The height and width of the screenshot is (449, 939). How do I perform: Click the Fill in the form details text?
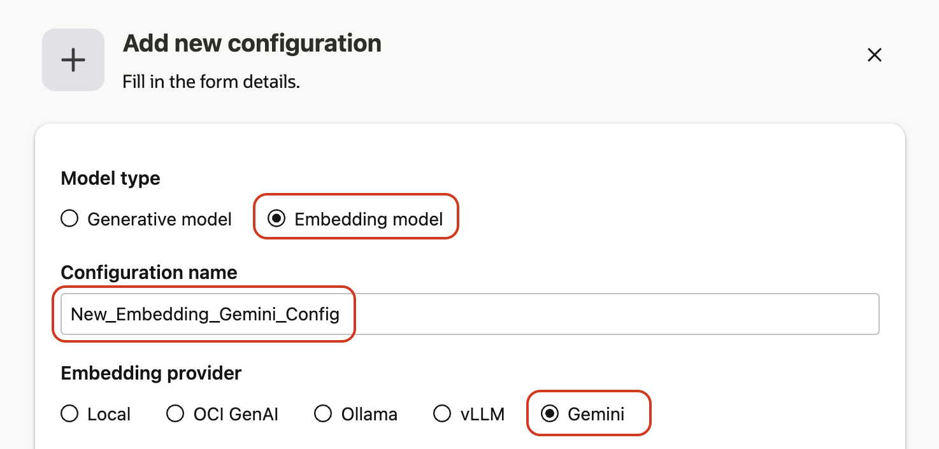(211, 82)
